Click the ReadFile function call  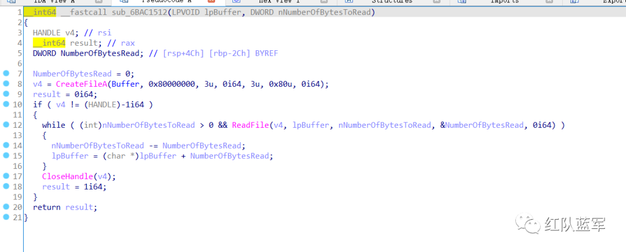250,125
